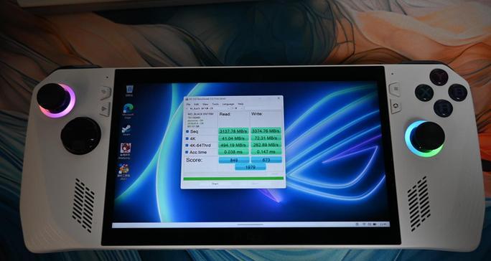Open the File menu
The width and height of the screenshot is (491, 261).
tap(189, 104)
